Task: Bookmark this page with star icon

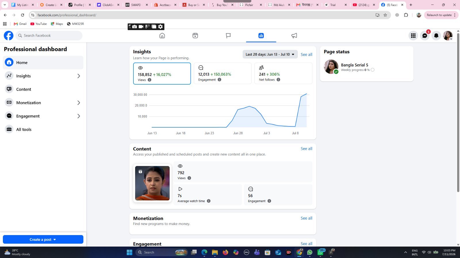Action: 385,15
